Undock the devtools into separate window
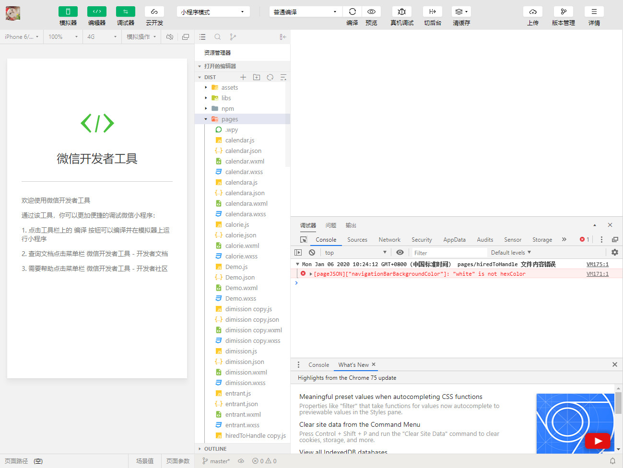Image resolution: width=623 pixels, height=468 pixels. pos(615,239)
